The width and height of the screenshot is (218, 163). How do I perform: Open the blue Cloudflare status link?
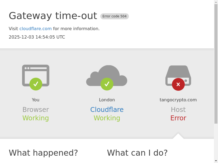pos(107,110)
